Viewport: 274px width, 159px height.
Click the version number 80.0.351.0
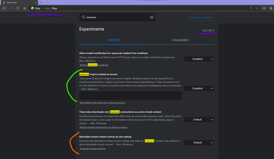click(x=208, y=30)
